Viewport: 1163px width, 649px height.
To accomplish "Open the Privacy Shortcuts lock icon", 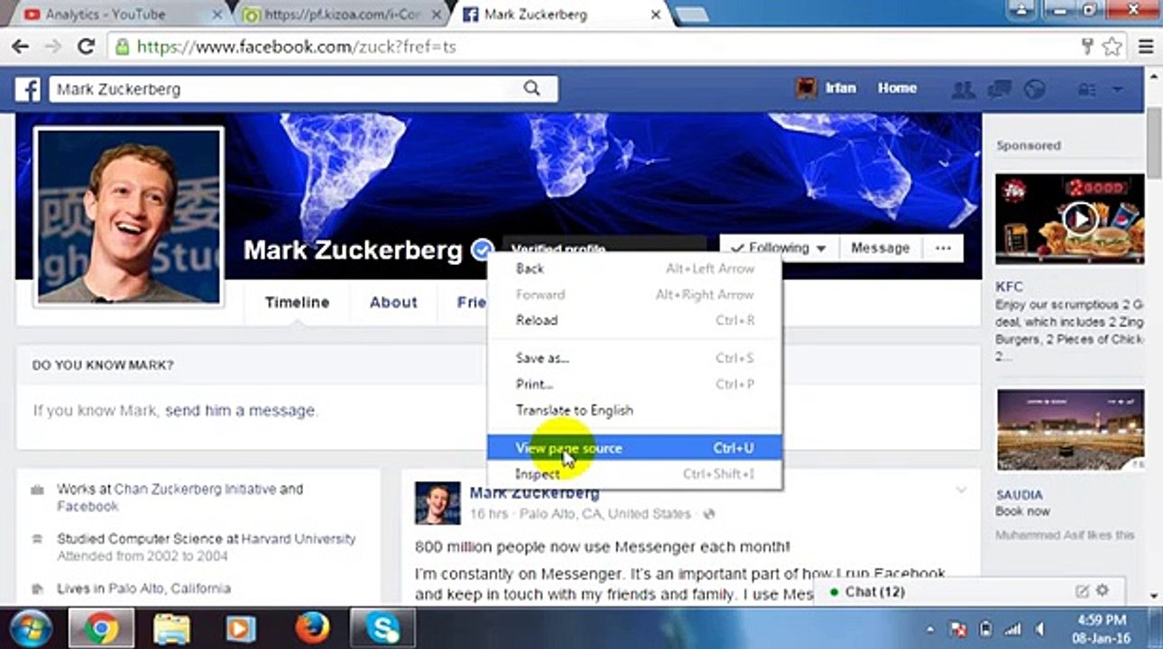I will tap(1086, 88).
